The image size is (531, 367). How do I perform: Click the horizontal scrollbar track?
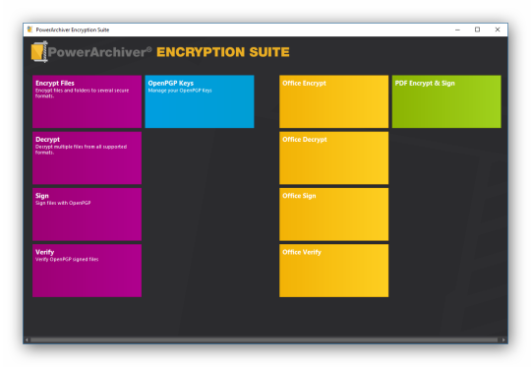pyautogui.click(x=265, y=339)
